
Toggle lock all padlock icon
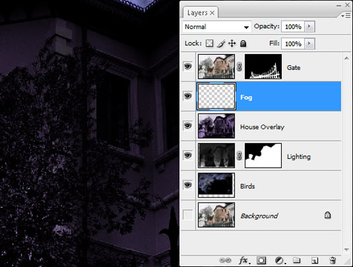tap(243, 43)
